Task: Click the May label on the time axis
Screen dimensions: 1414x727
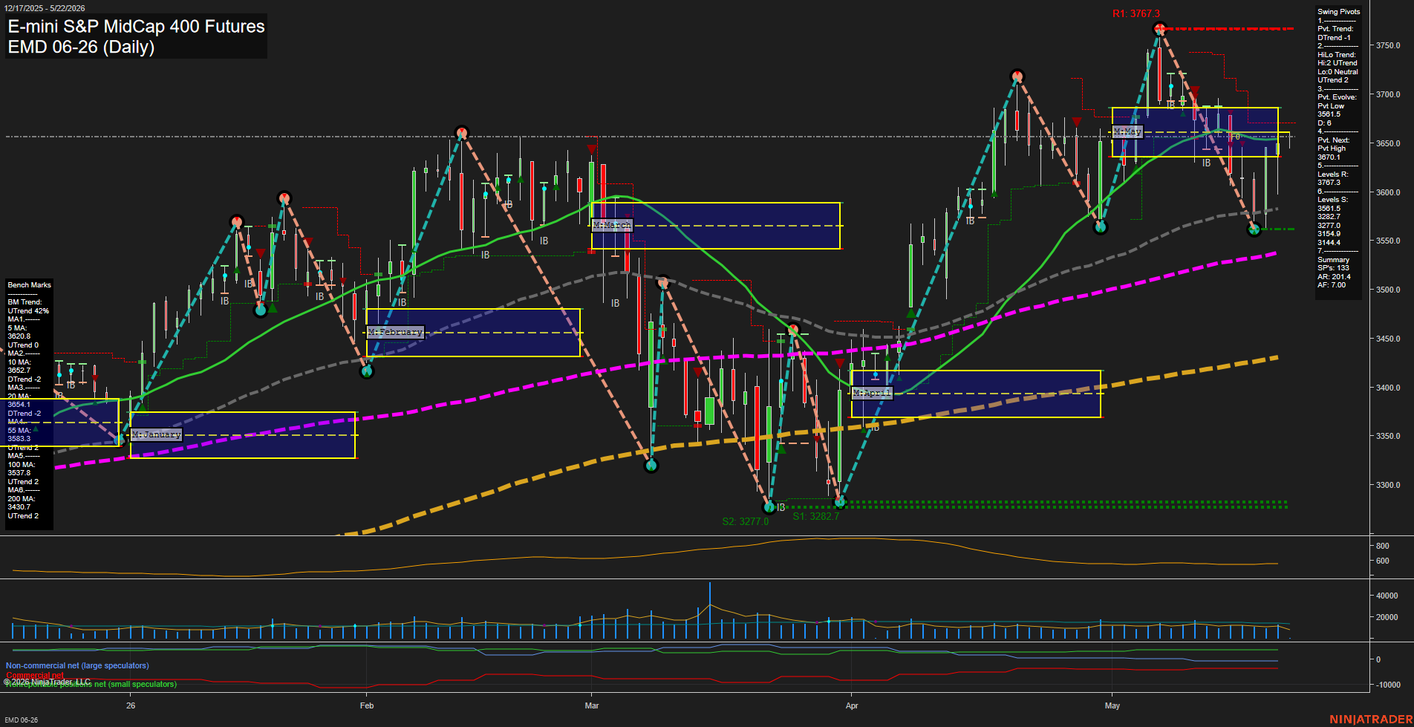Action: click(x=1112, y=705)
